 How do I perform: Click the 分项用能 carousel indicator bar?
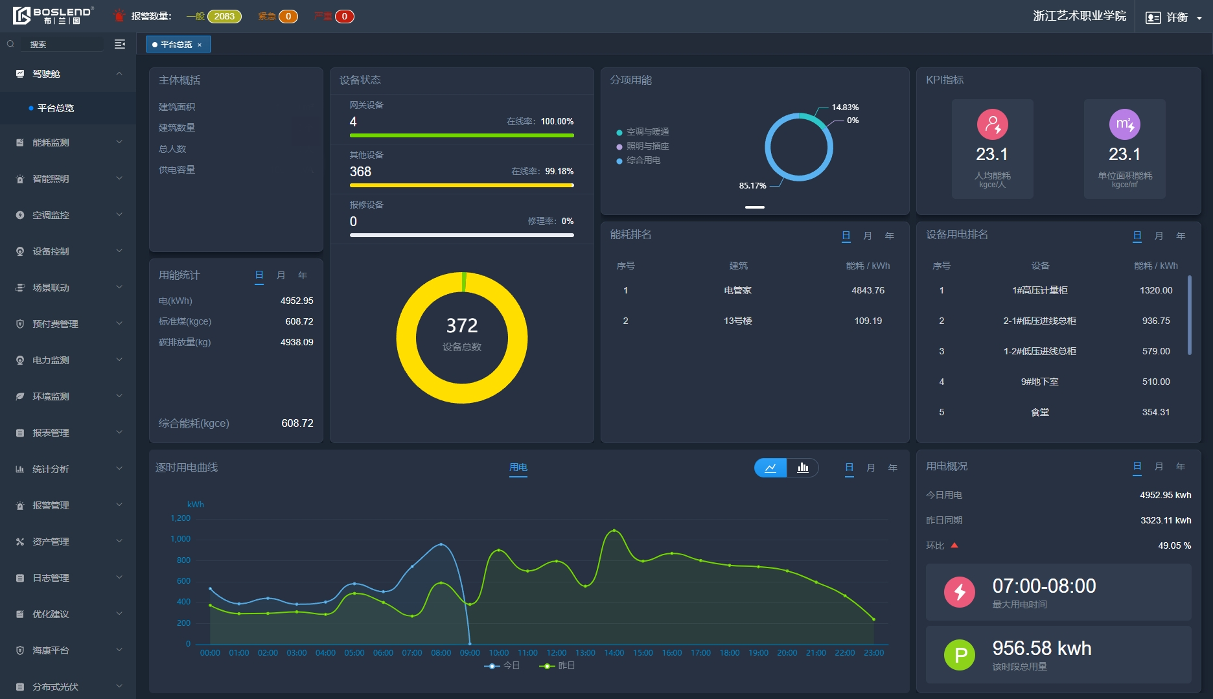755,207
